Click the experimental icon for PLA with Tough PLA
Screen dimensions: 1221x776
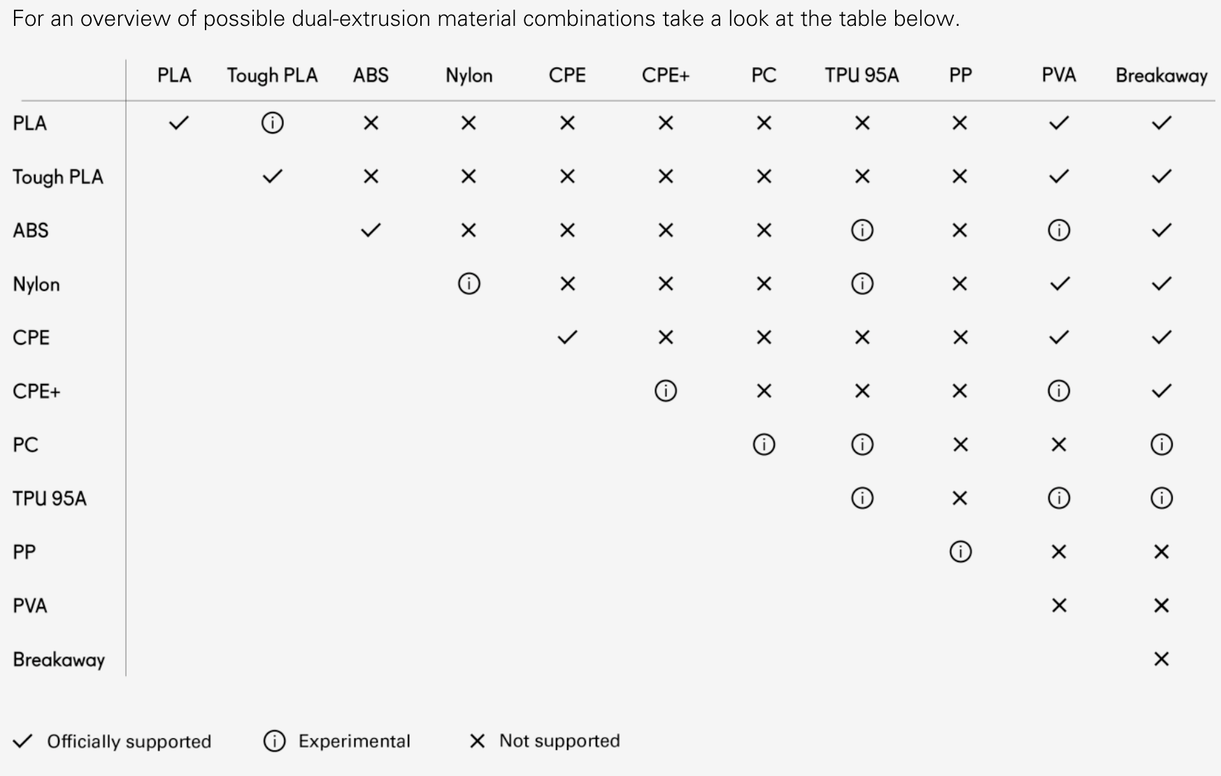point(272,123)
